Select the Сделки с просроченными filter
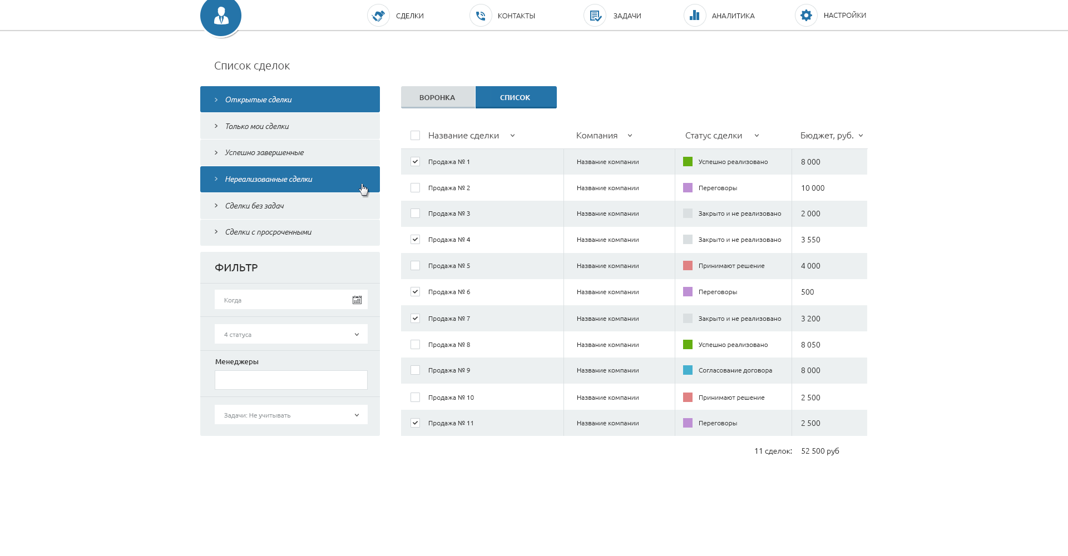Screen dimensions: 1068x556 pyautogui.click(x=290, y=232)
